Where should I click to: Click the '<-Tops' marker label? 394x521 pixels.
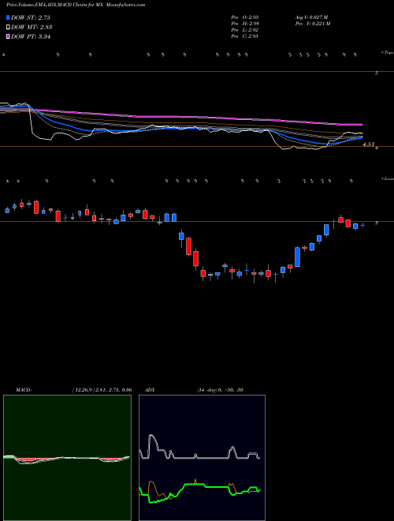point(387,53)
